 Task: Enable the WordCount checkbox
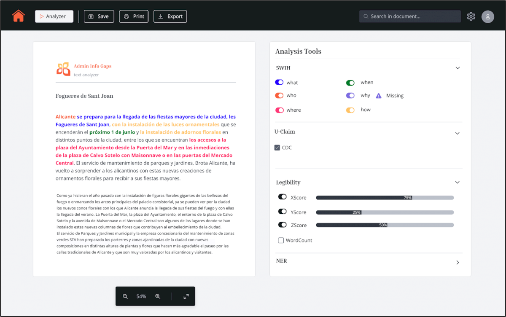point(281,240)
